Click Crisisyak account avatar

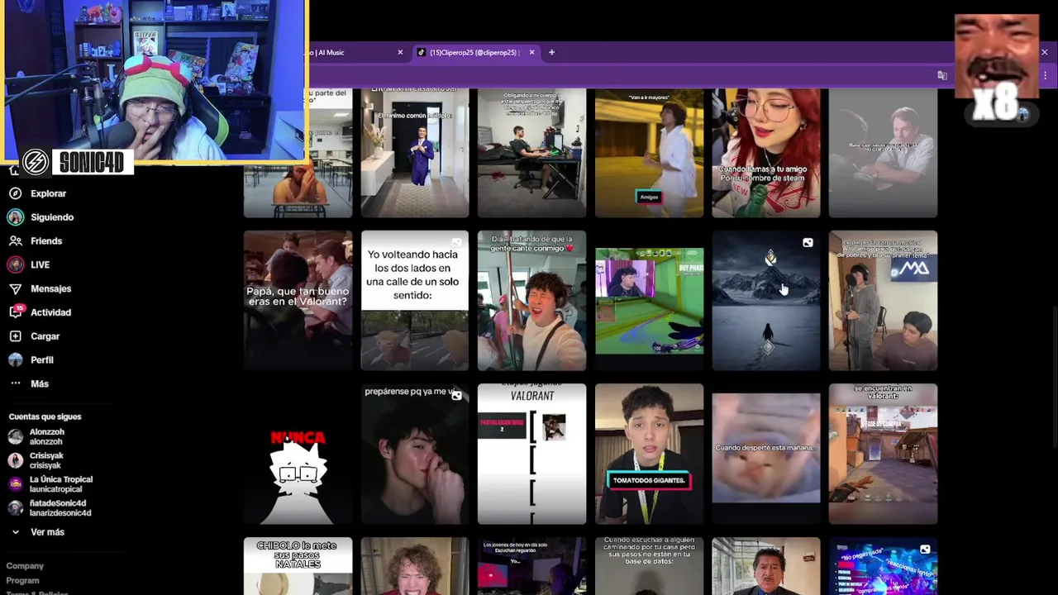coord(15,460)
